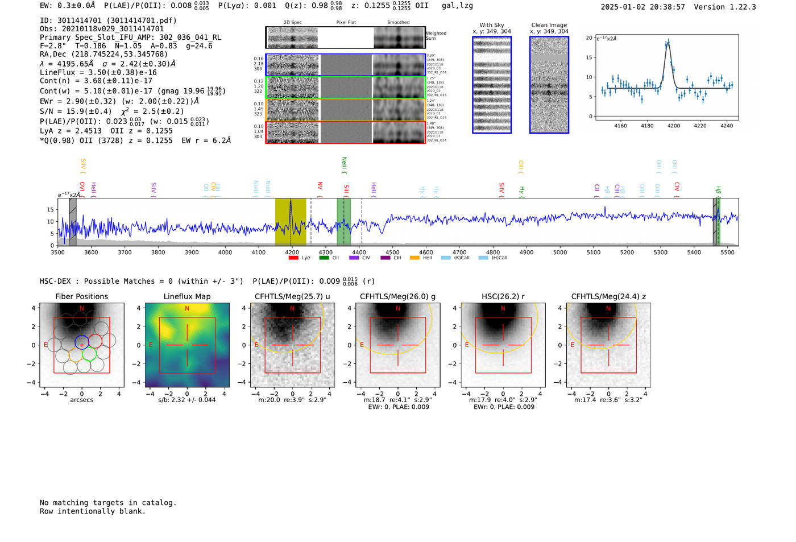Open the Lineflux Map image
This screenshot has width=796, height=542.
coord(187,345)
